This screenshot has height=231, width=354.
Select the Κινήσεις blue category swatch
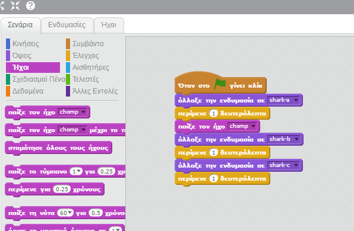pos(8,44)
